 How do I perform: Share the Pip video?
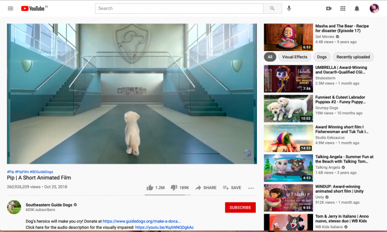pyautogui.click(x=206, y=188)
